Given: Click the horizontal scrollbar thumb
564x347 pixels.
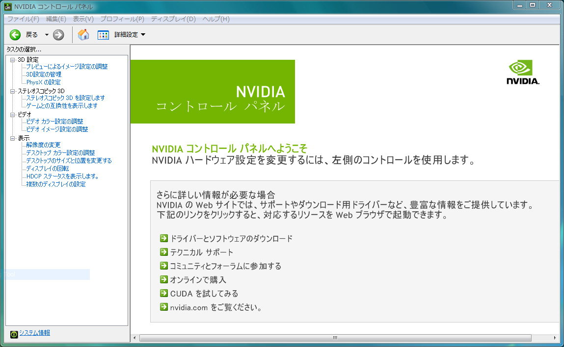Looking at the screenshot, I should click(x=335, y=338).
